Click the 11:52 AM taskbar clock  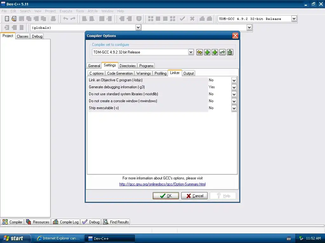pyautogui.click(x=313, y=238)
